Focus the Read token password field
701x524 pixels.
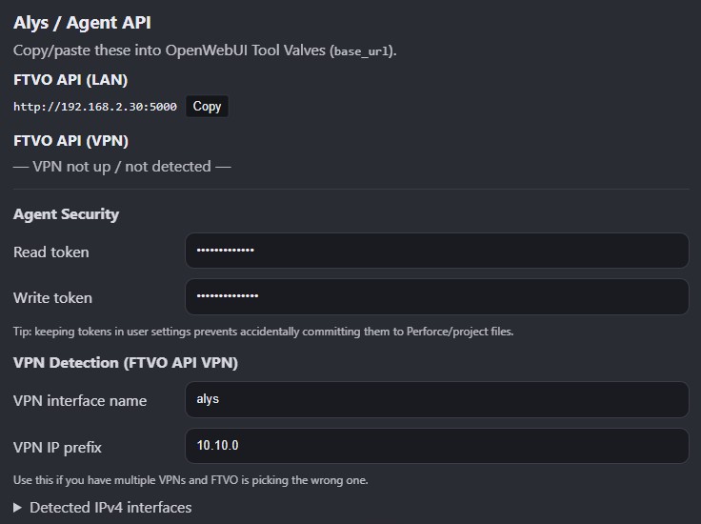pos(436,252)
